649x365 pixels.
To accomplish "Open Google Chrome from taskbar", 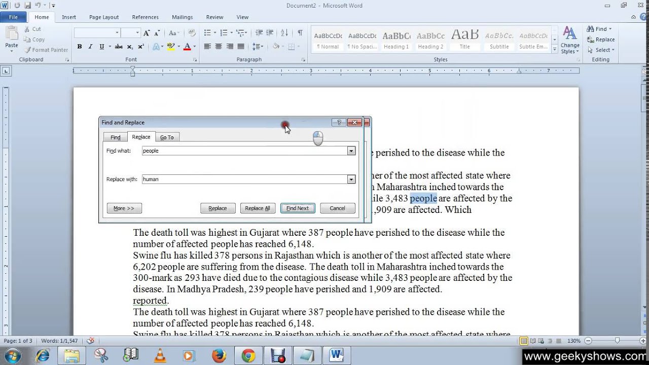I will pos(248,355).
